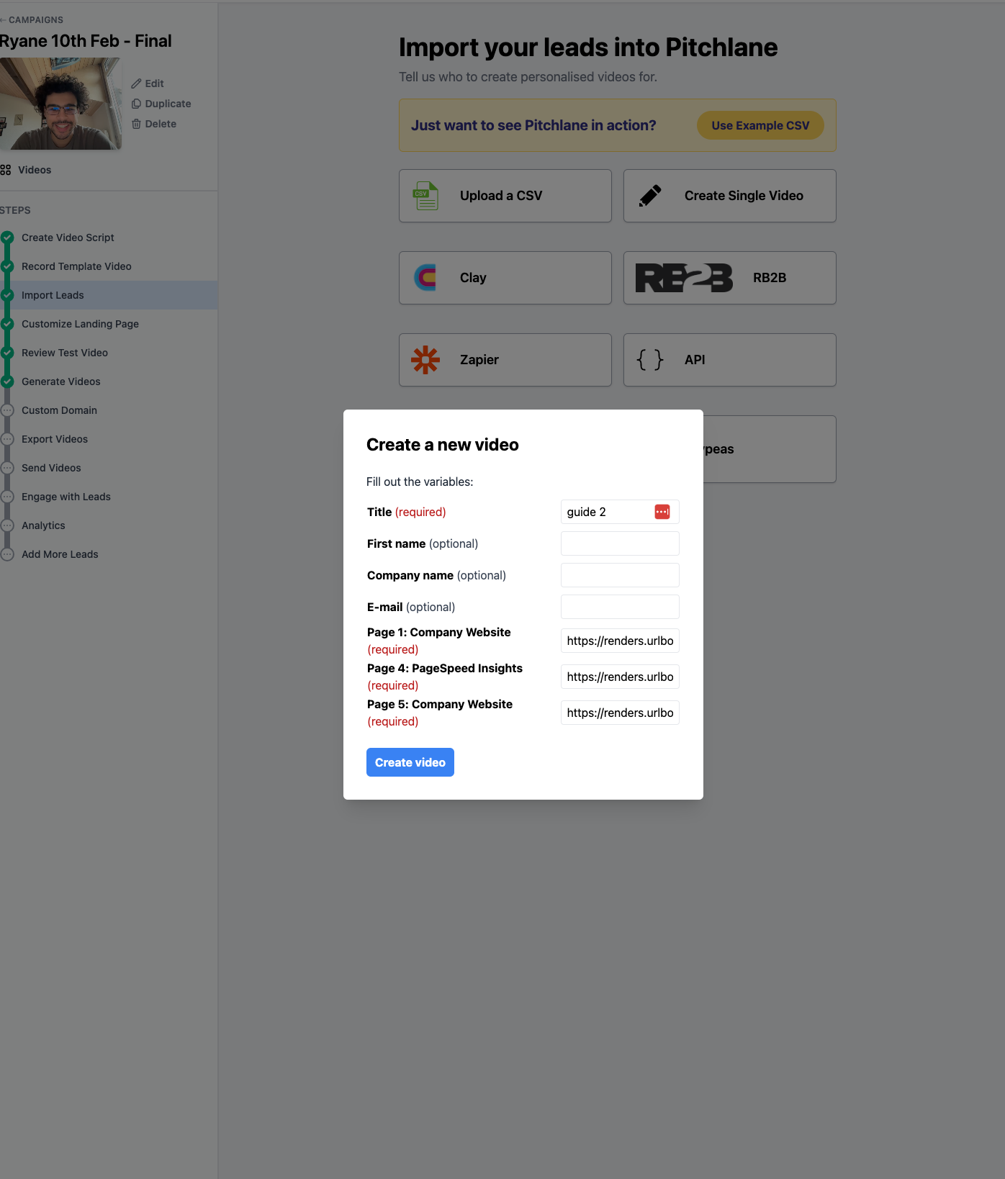1005x1179 pixels.
Task: Click the Duplicate copy icon
Action: [x=136, y=104]
